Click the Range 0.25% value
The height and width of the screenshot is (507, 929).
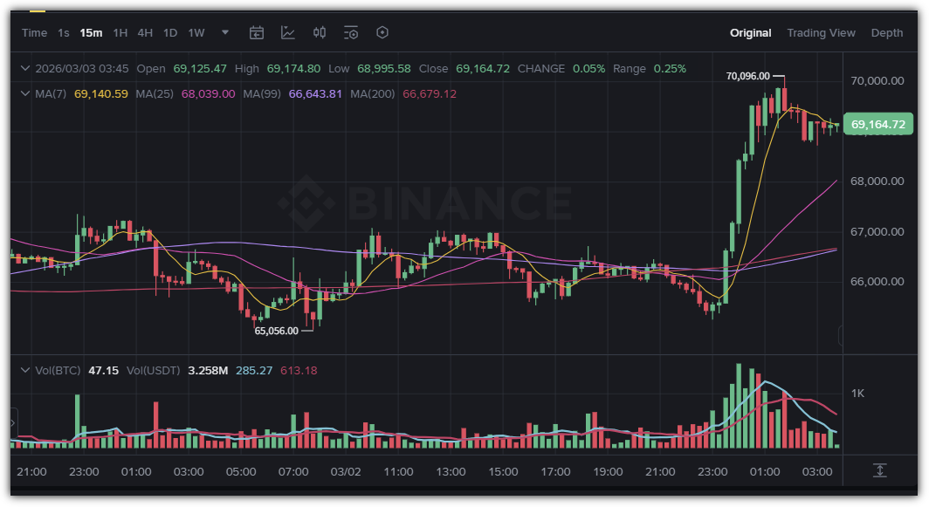click(x=670, y=69)
